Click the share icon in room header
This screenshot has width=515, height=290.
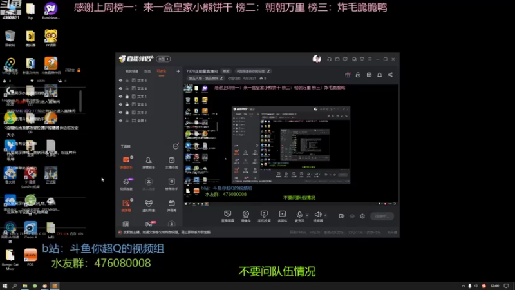390,75
